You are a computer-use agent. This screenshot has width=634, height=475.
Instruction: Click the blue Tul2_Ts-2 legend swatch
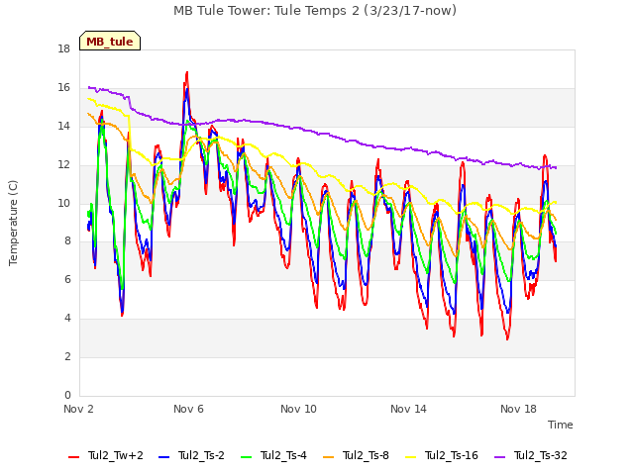coord(163,457)
